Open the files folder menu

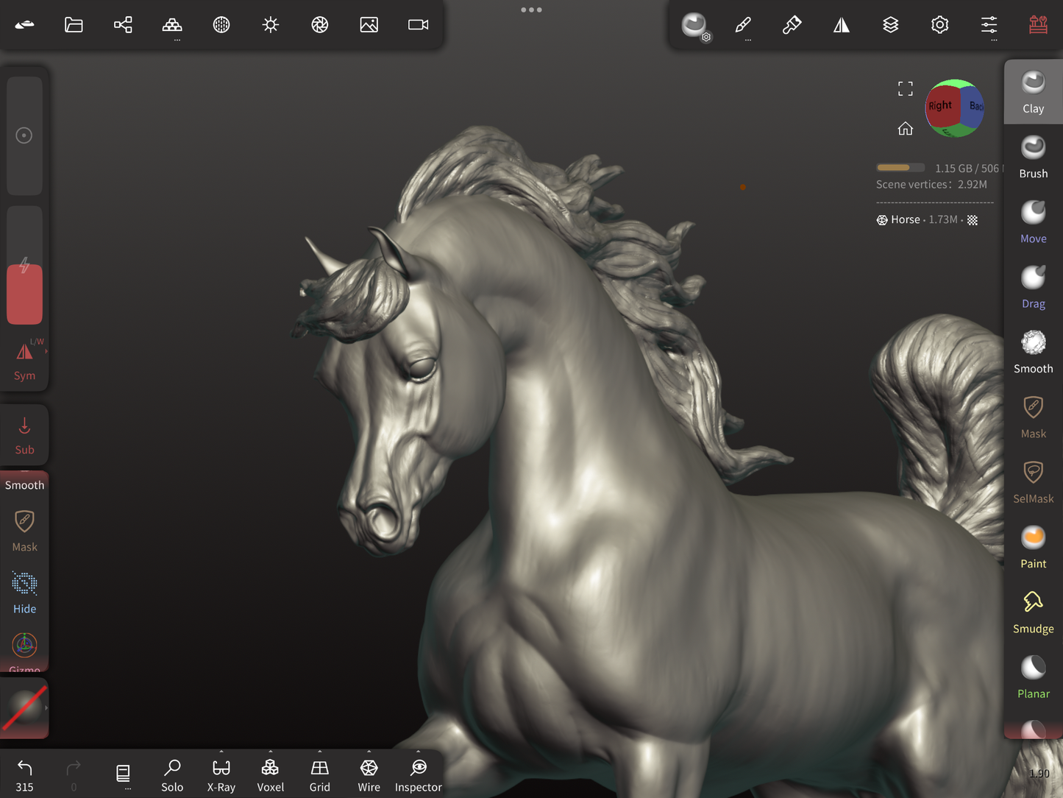(x=74, y=25)
